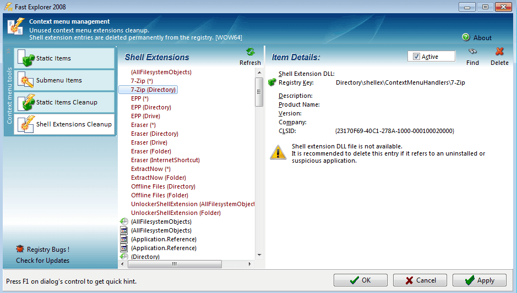Select the 7-Zip (Directory) entry
This screenshot has height=293, width=517.
coord(153,90)
